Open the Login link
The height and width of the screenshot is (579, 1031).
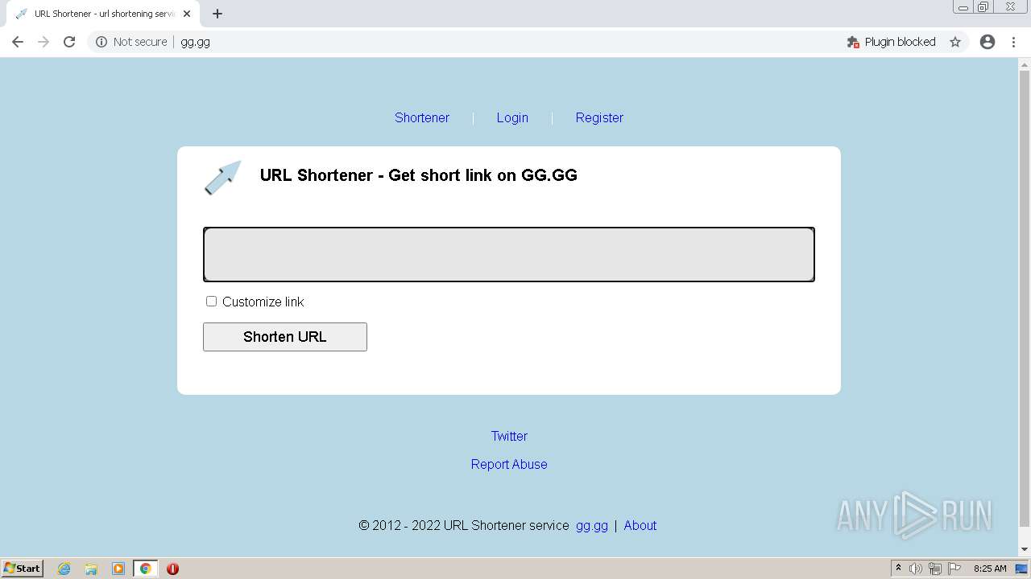pyautogui.click(x=512, y=117)
